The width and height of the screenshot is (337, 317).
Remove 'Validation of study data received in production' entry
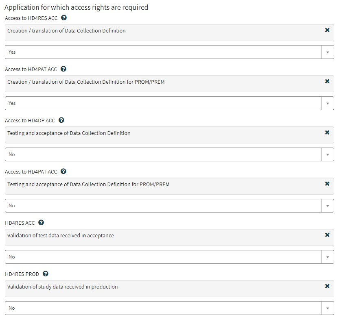[327, 286]
